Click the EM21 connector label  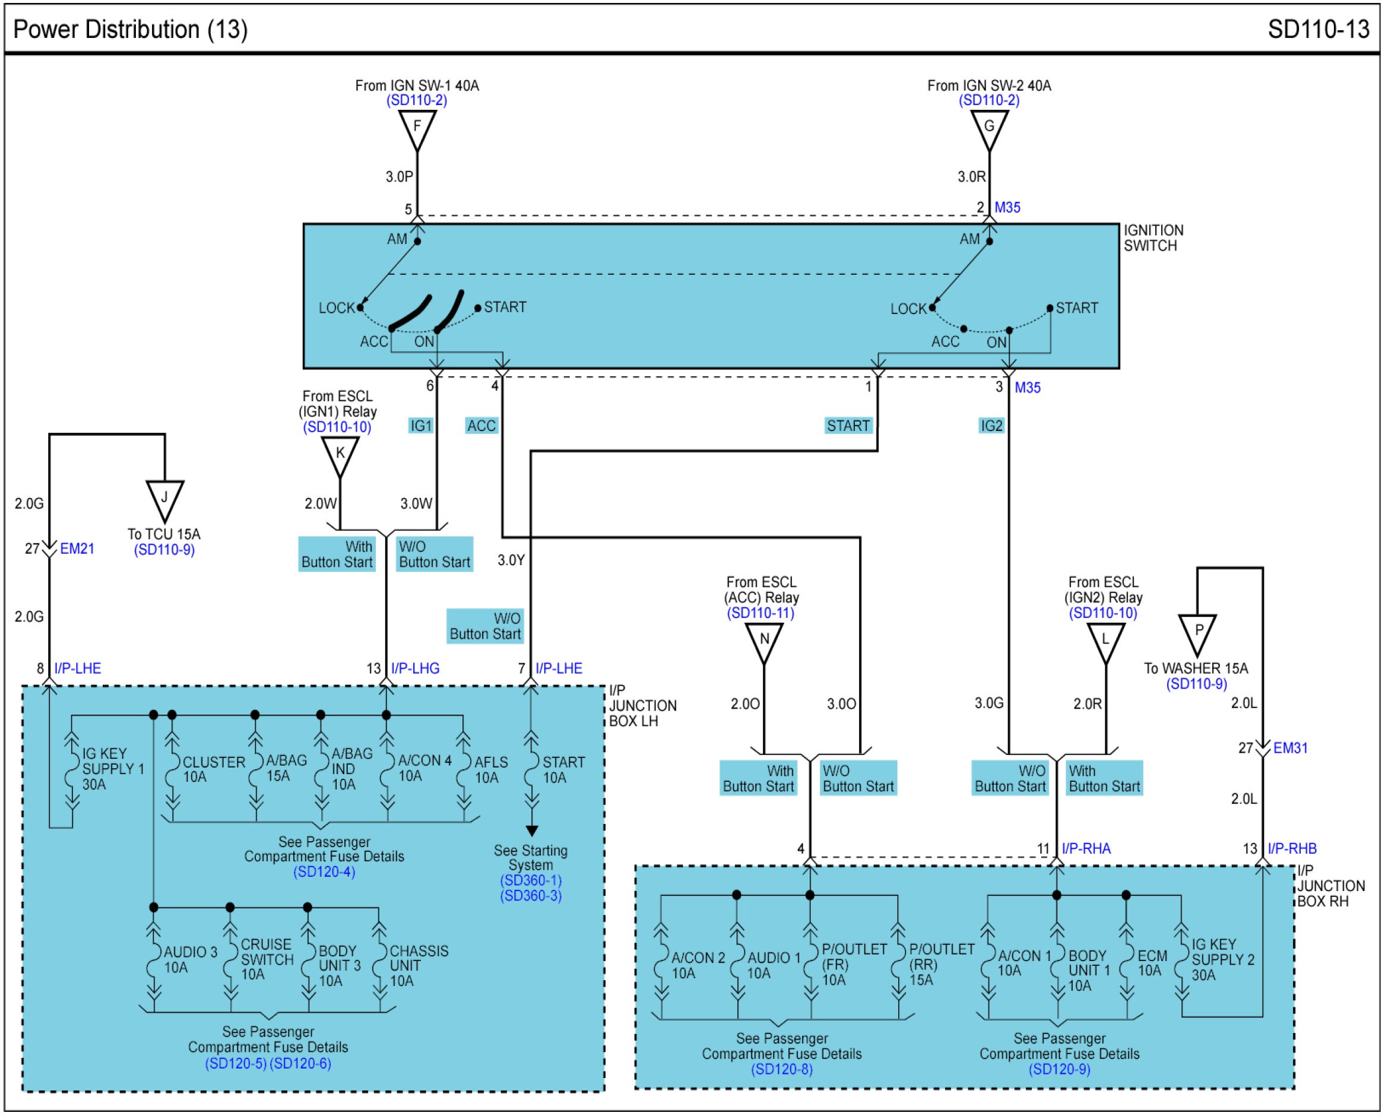pos(77,549)
